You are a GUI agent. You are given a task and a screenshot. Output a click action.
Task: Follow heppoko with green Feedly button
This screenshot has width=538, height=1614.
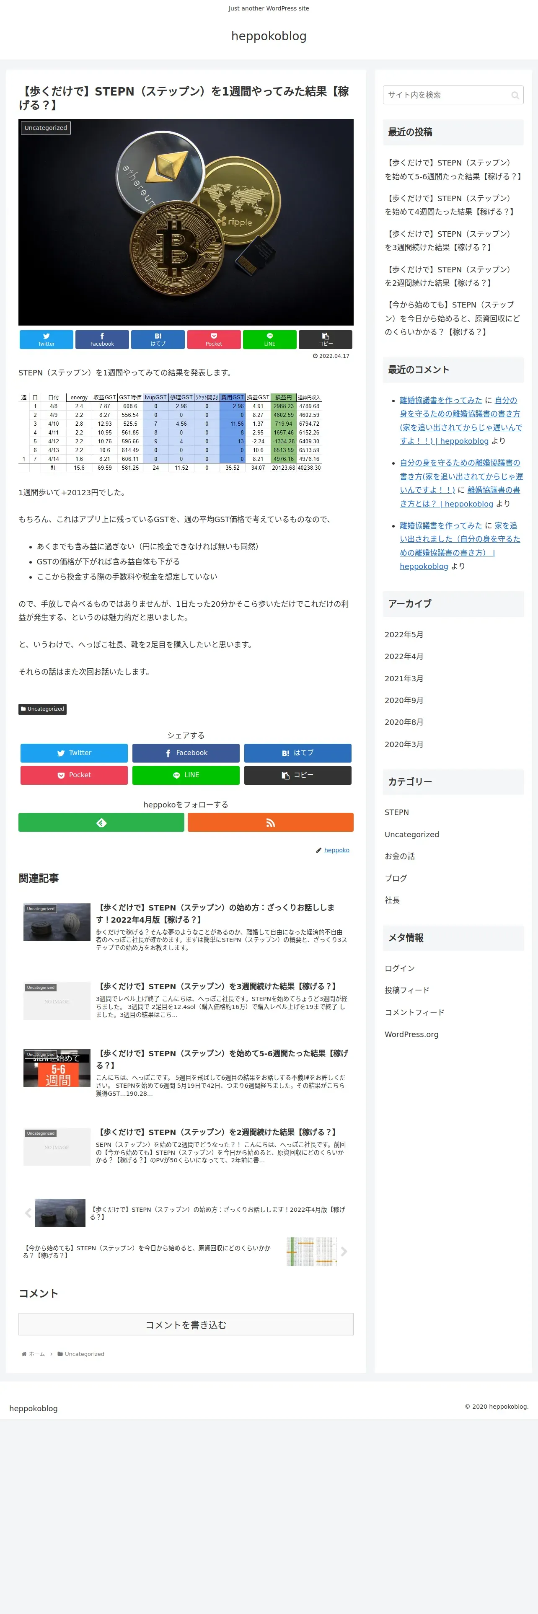point(101,823)
